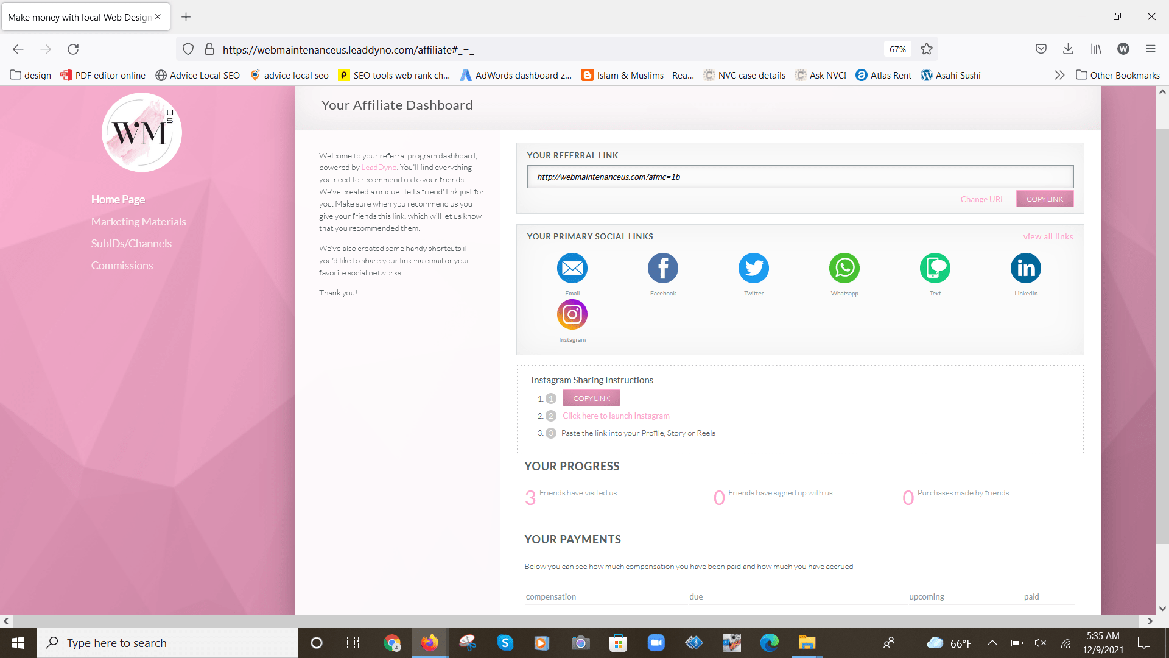Image resolution: width=1169 pixels, height=658 pixels.
Task: Open the library bookshelf icon
Action: pos(1096,49)
